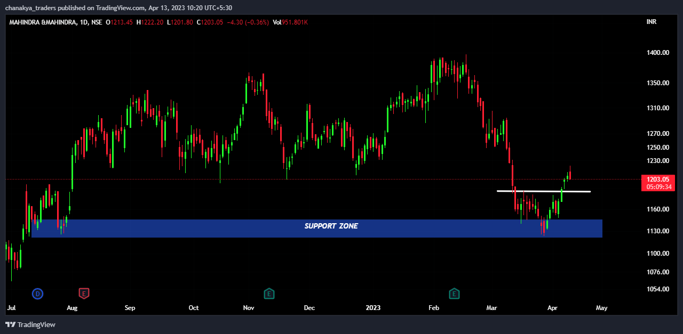Click the green earnings E marker near November
The width and height of the screenshot is (683, 334).
click(269, 293)
